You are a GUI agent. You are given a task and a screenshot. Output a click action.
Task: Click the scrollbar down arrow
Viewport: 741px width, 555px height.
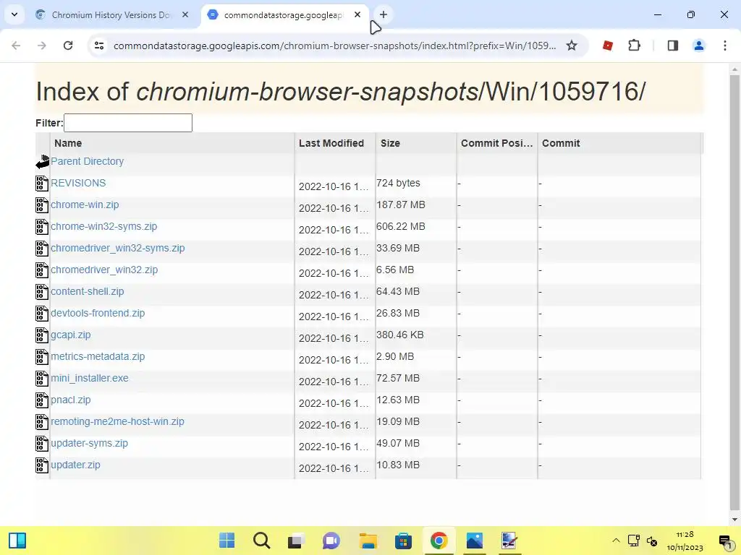pos(734,520)
